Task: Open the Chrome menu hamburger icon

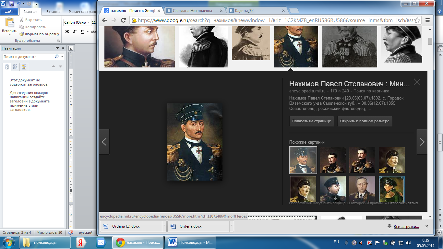Action: coord(427,20)
